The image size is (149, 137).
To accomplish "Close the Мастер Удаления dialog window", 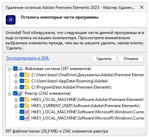I will (142, 7).
